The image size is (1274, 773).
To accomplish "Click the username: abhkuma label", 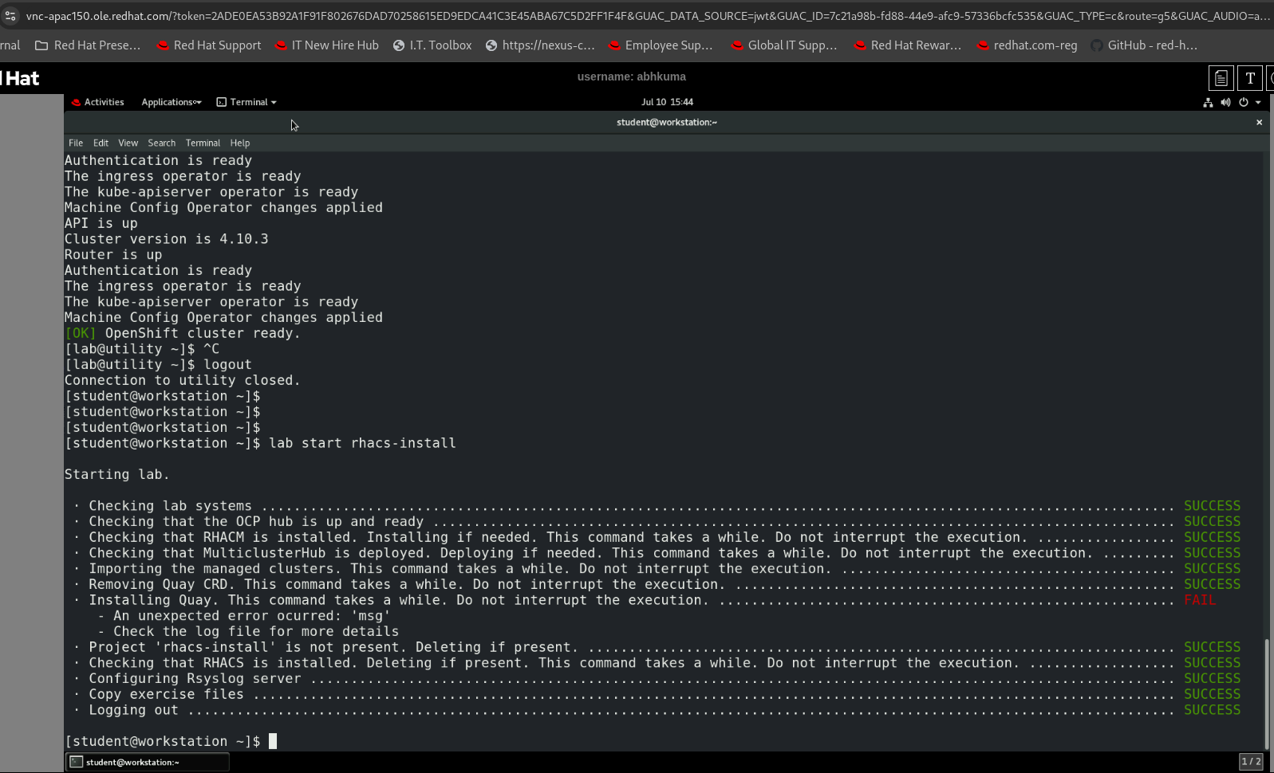I will point(632,77).
